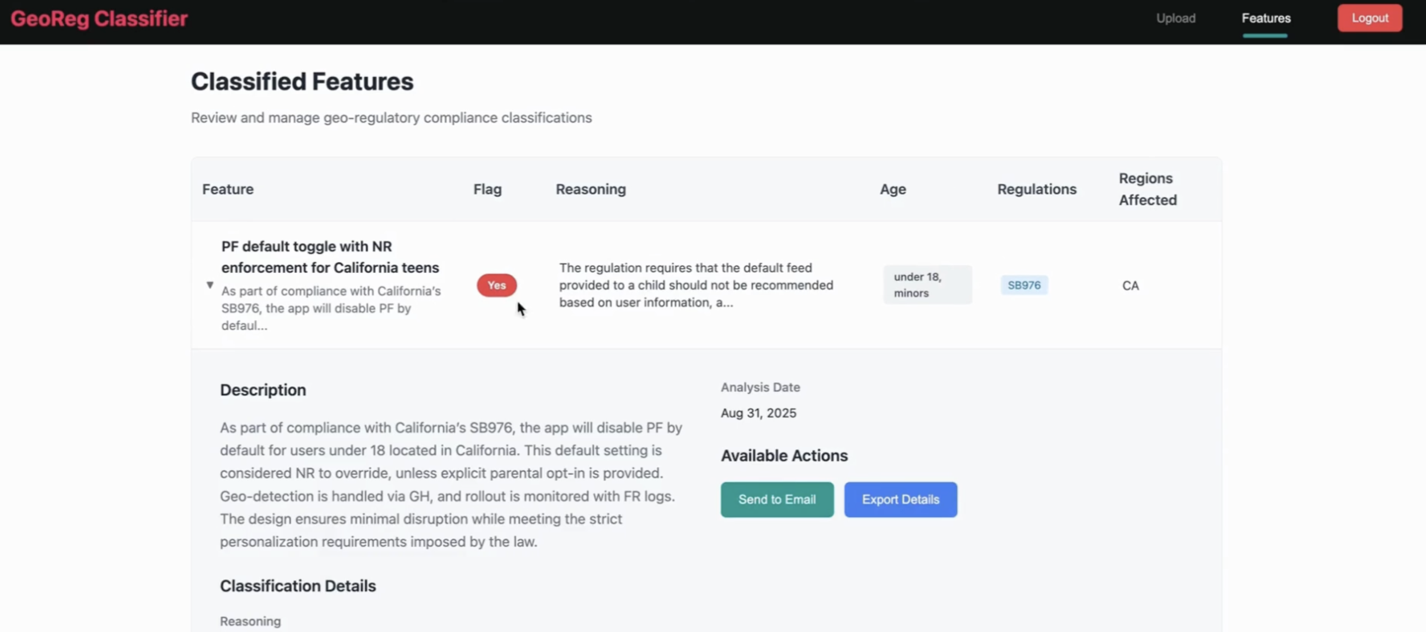Image resolution: width=1426 pixels, height=632 pixels.
Task: Click the Flag column header
Action: [487, 189]
